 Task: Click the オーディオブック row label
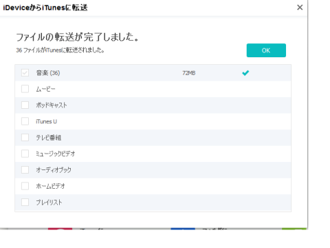pos(54,170)
